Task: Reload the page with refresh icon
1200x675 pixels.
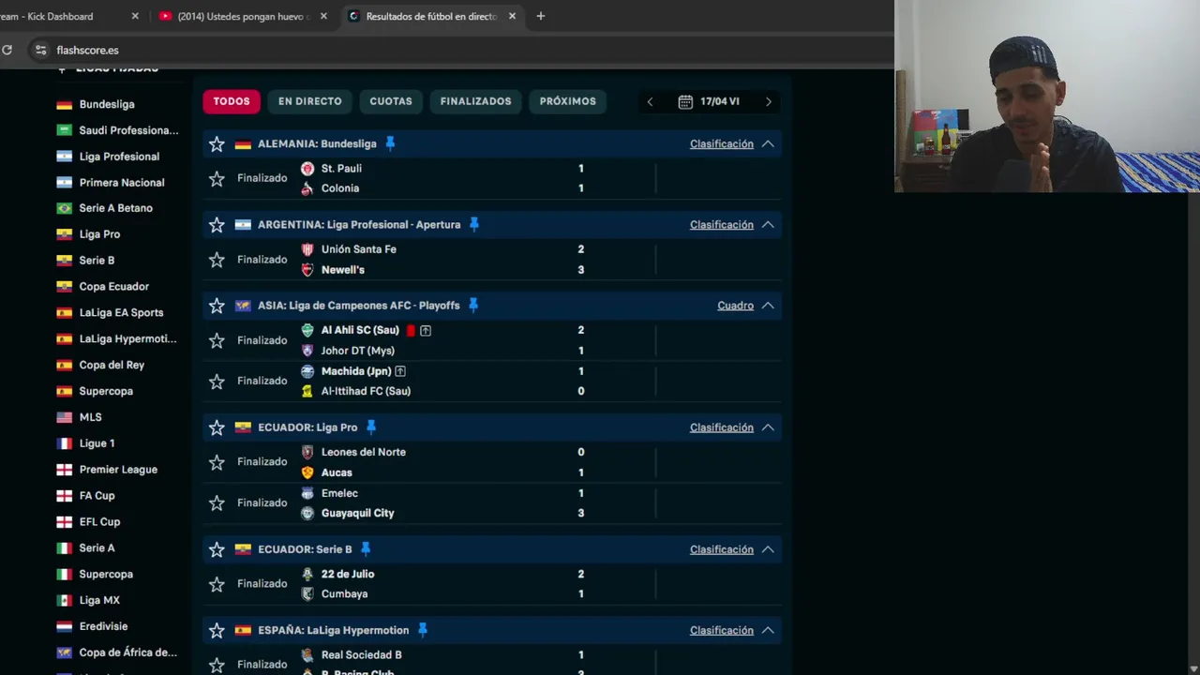Action: (7, 51)
